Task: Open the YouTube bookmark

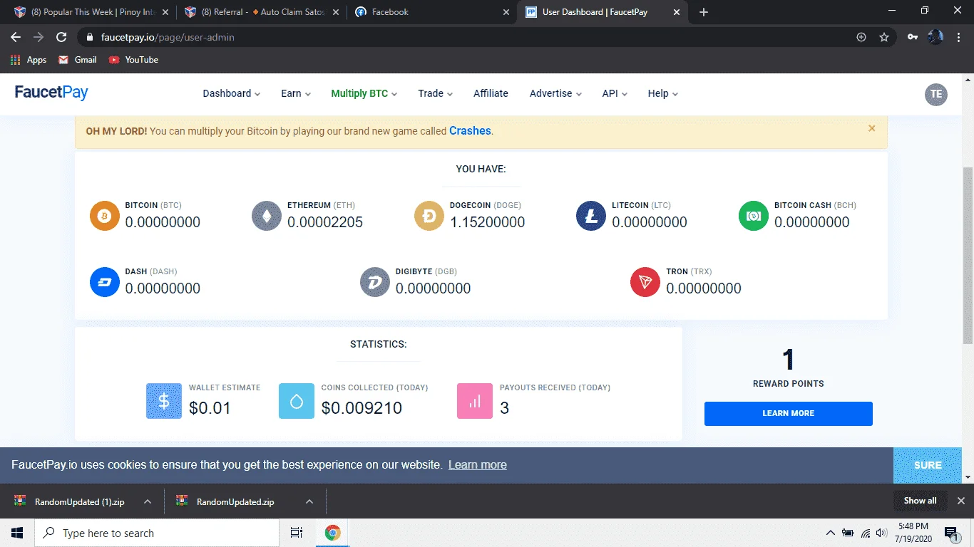Action: 133,60
